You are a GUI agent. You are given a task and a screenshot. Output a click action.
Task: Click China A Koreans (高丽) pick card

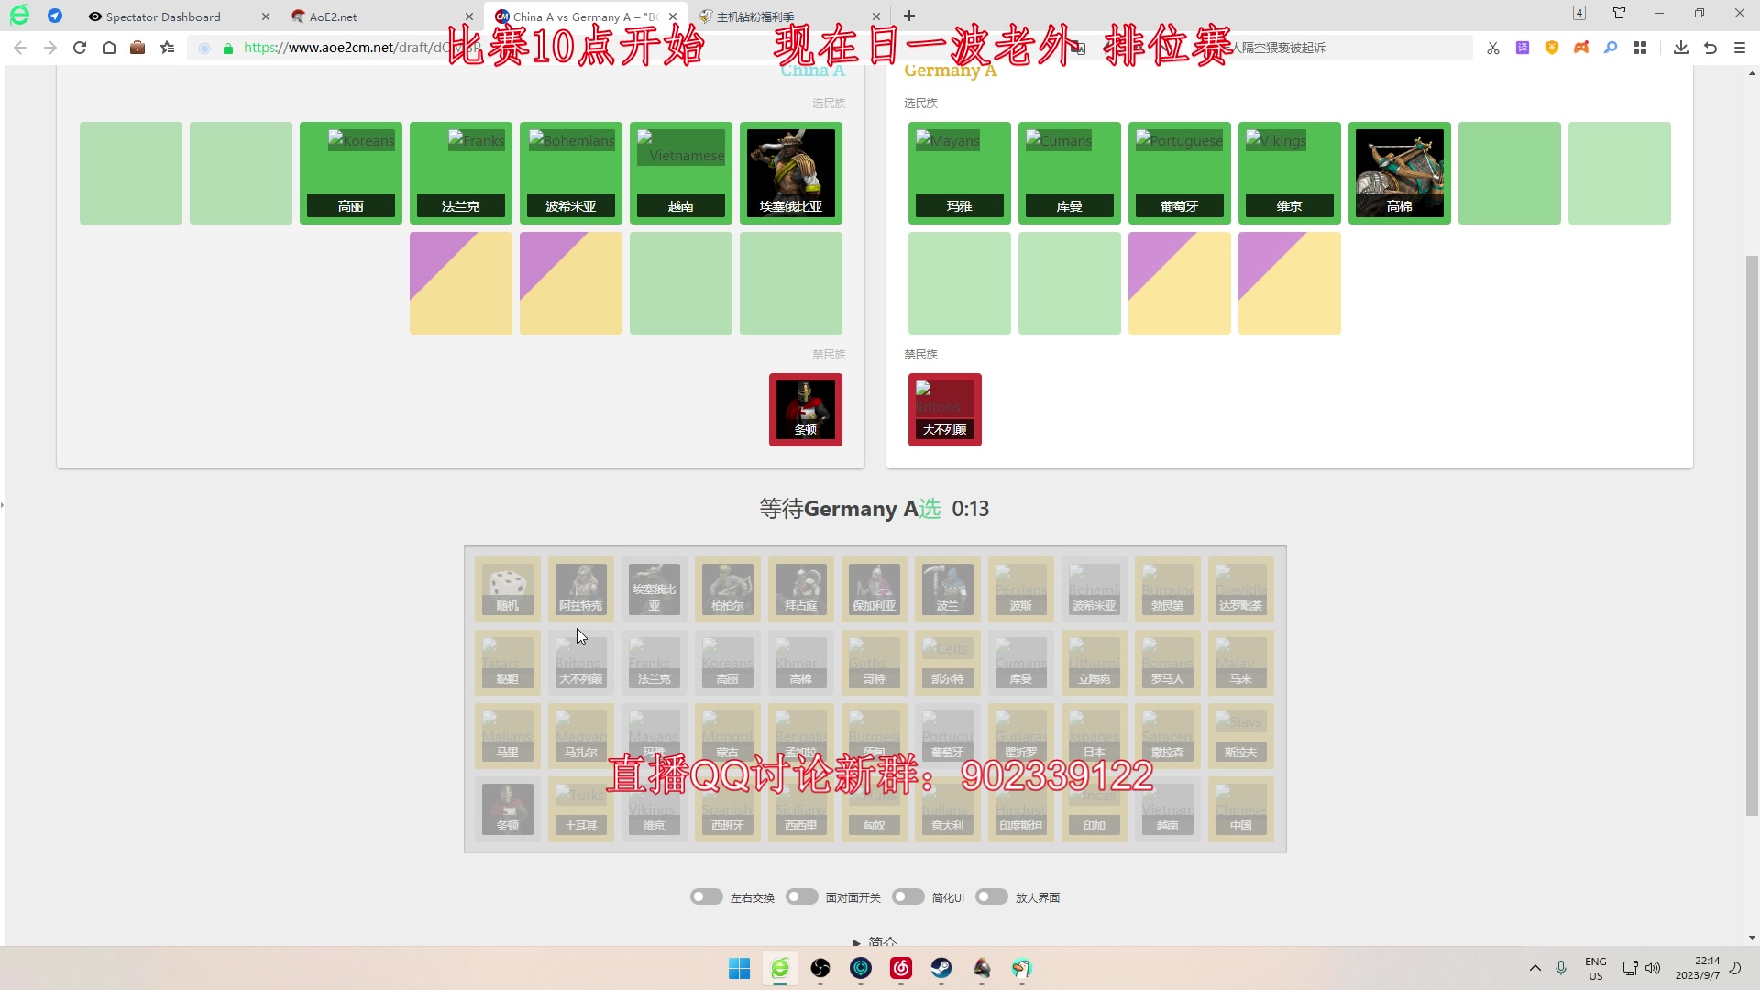pyautogui.click(x=350, y=173)
